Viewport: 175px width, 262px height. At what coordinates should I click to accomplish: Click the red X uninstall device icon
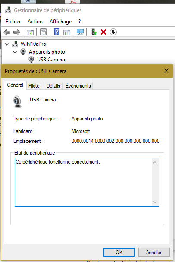(x=103, y=32)
